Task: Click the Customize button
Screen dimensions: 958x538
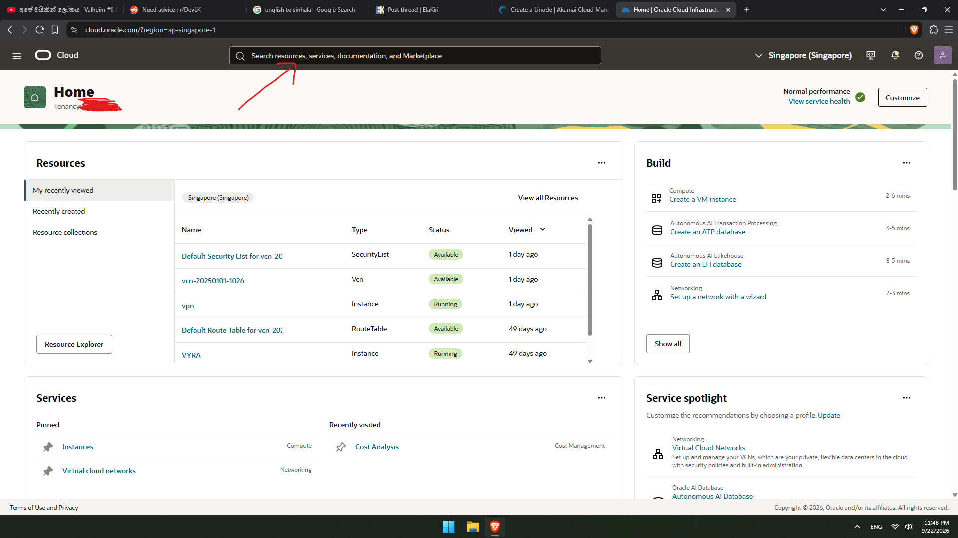Action: [902, 97]
